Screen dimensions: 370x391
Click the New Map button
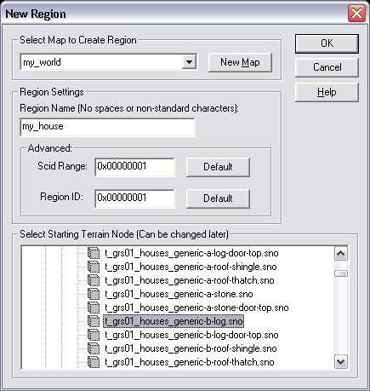point(240,62)
